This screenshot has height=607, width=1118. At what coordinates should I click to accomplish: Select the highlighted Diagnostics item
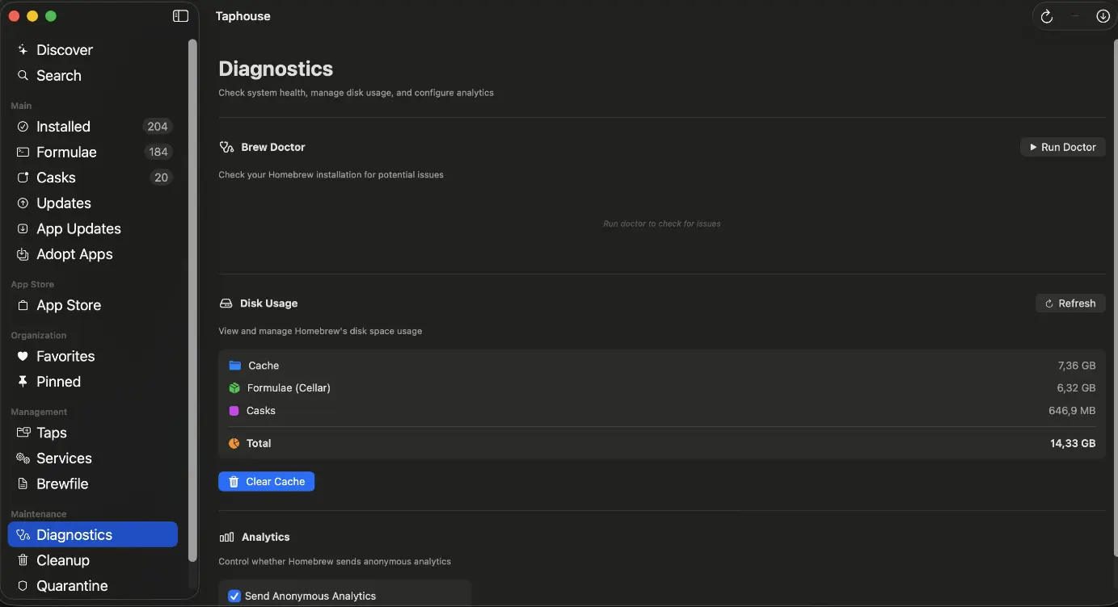93,535
